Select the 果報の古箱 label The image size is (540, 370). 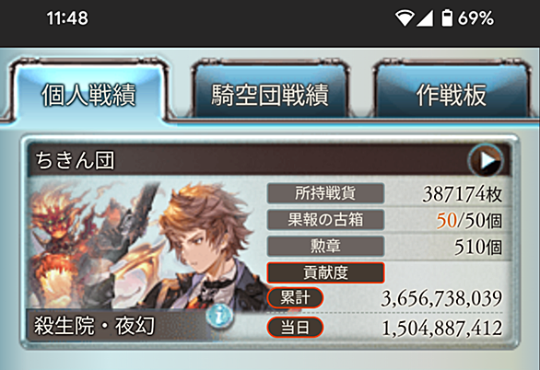[325, 220]
